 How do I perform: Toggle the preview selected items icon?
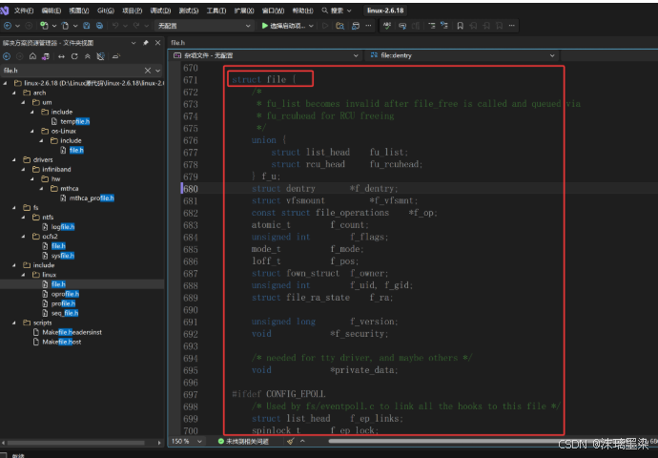point(116,56)
